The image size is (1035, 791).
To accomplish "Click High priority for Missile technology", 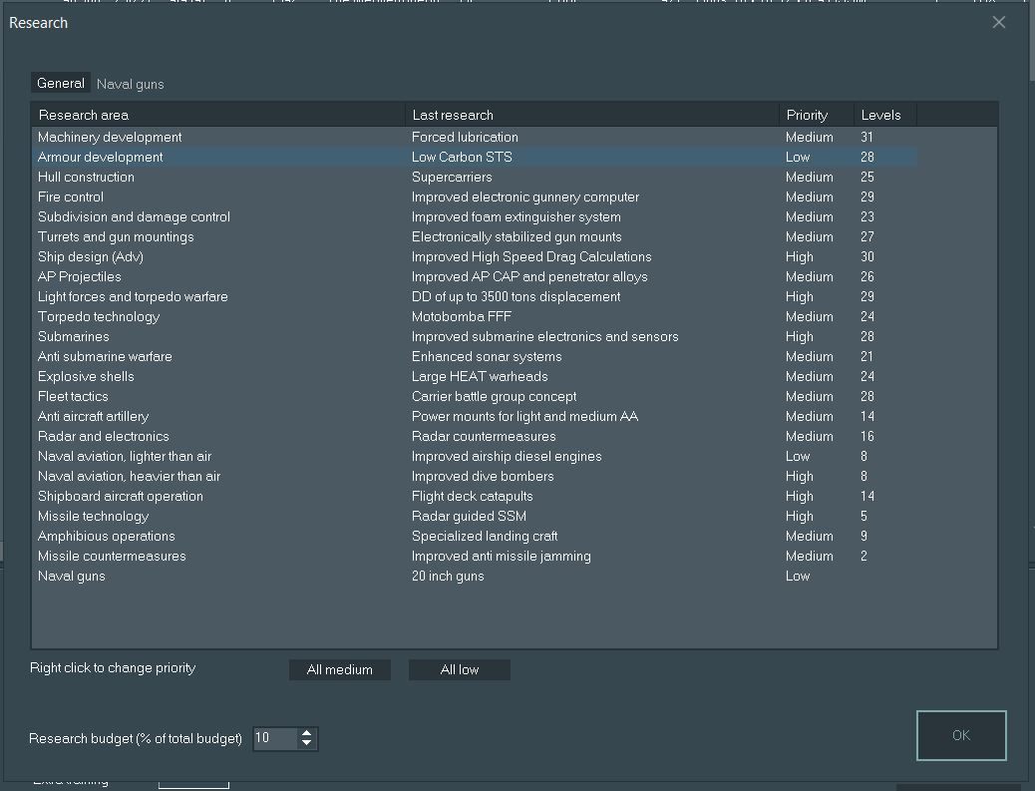I will [x=800, y=517].
